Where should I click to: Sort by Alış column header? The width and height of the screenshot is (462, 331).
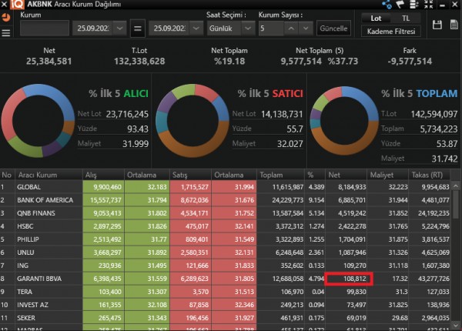click(103, 175)
